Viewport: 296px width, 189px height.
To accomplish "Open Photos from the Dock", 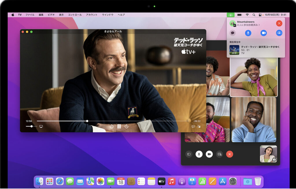I will 100,181.
